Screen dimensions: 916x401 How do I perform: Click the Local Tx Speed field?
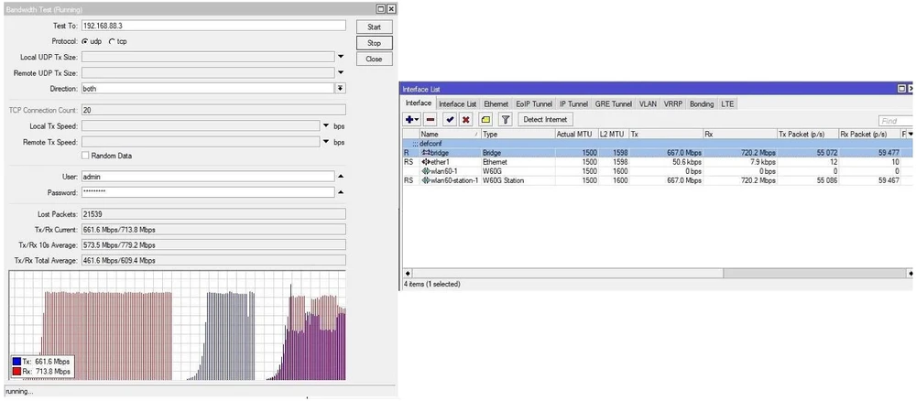tap(201, 126)
